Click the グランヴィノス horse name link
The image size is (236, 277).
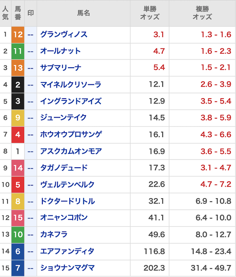(64, 34)
